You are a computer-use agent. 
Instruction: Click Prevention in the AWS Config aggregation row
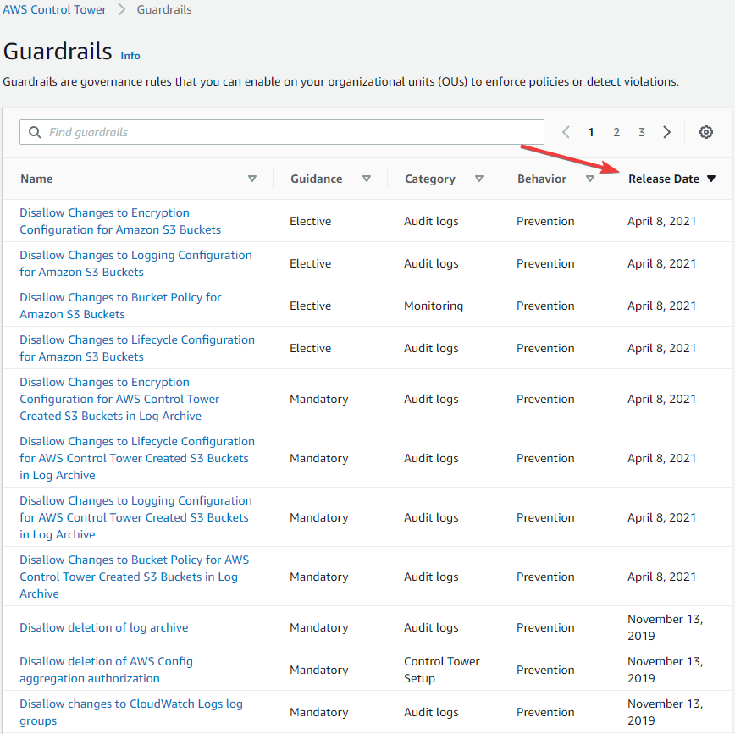coord(545,670)
